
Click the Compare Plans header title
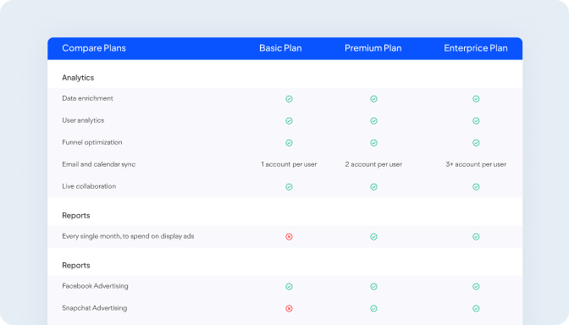pos(94,48)
